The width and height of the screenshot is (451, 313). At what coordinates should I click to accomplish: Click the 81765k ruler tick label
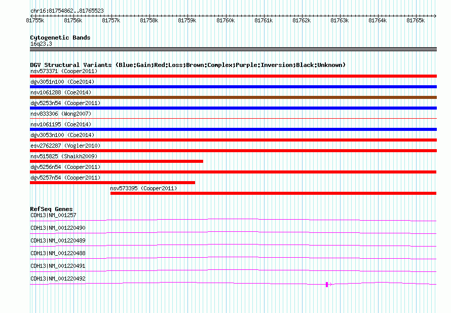tap(416, 20)
